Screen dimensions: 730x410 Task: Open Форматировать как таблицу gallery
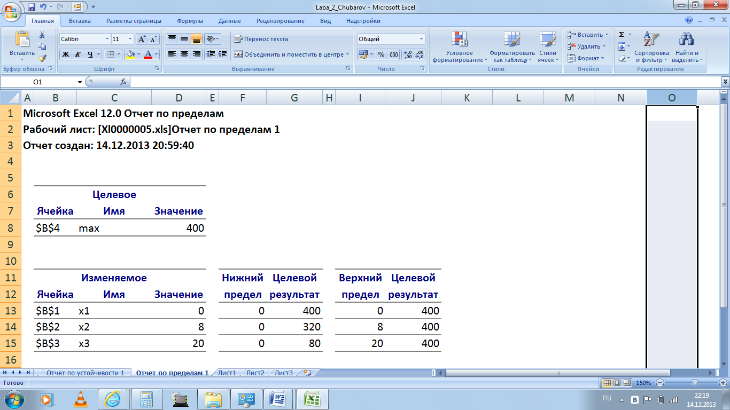(x=512, y=47)
